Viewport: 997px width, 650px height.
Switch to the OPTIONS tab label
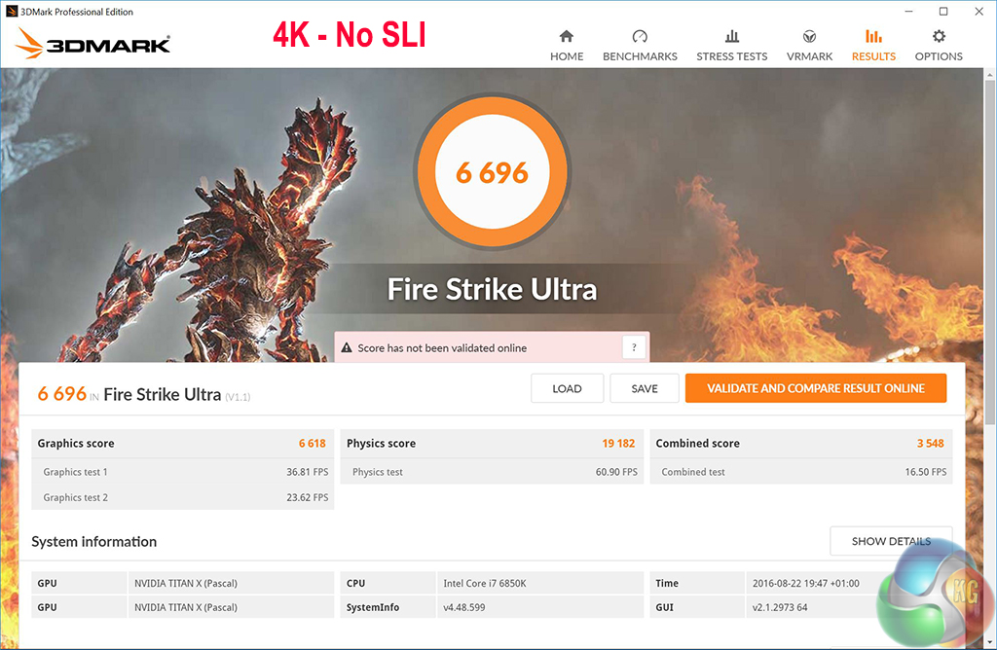coord(939,56)
